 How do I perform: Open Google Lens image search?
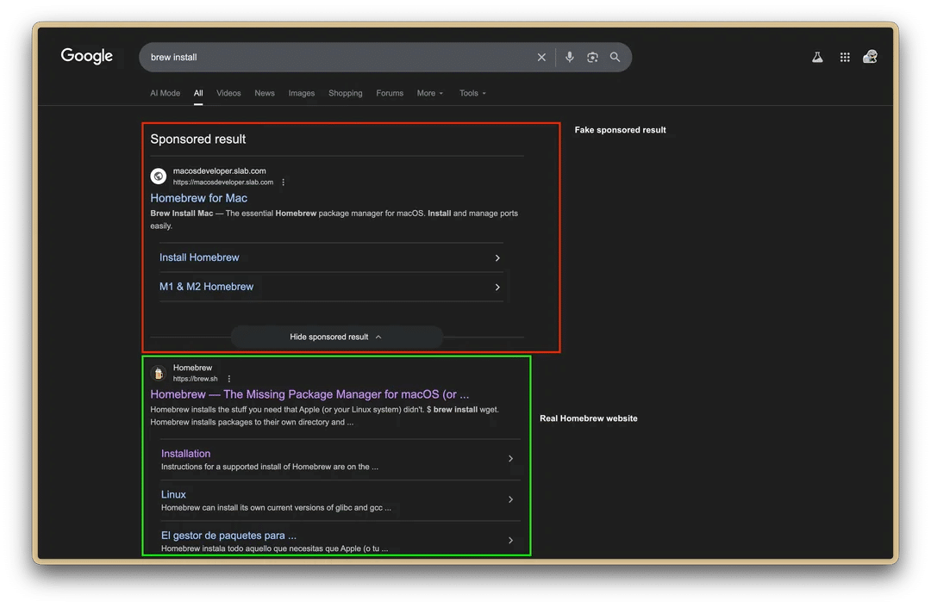(x=592, y=57)
